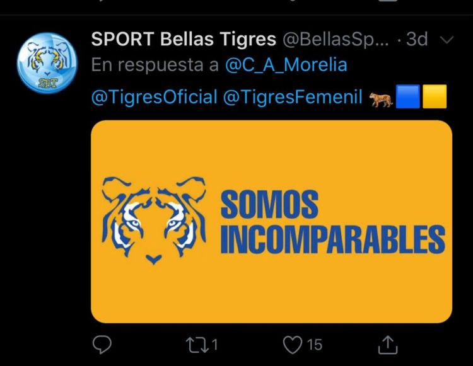Click the tiger emoji in the tweet

coord(382,100)
